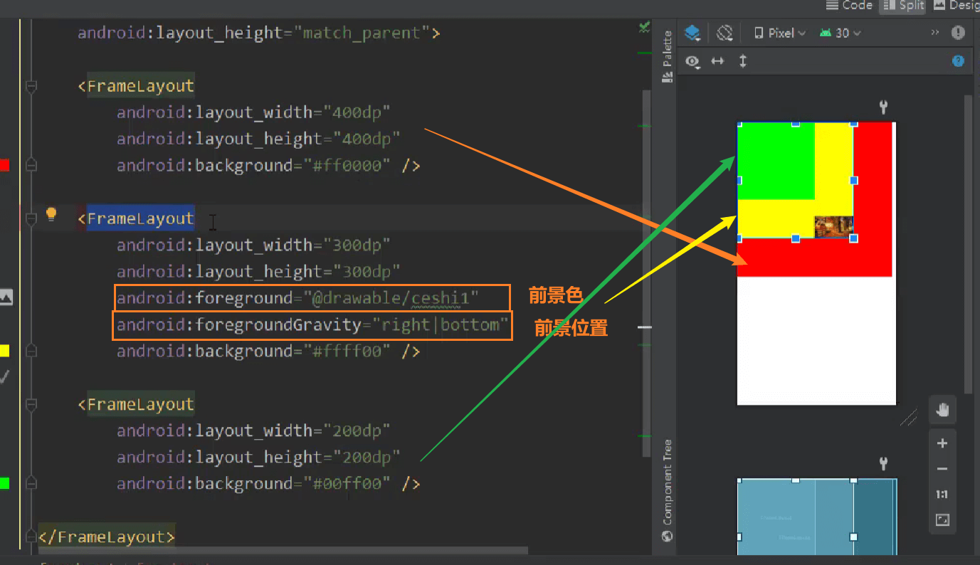Click layout_height="match_parent" text at top

258,33
